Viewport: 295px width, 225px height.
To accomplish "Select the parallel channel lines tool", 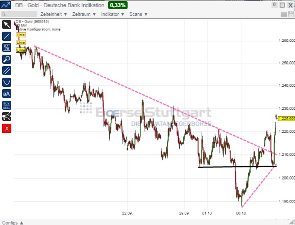I will (x=7, y=71).
